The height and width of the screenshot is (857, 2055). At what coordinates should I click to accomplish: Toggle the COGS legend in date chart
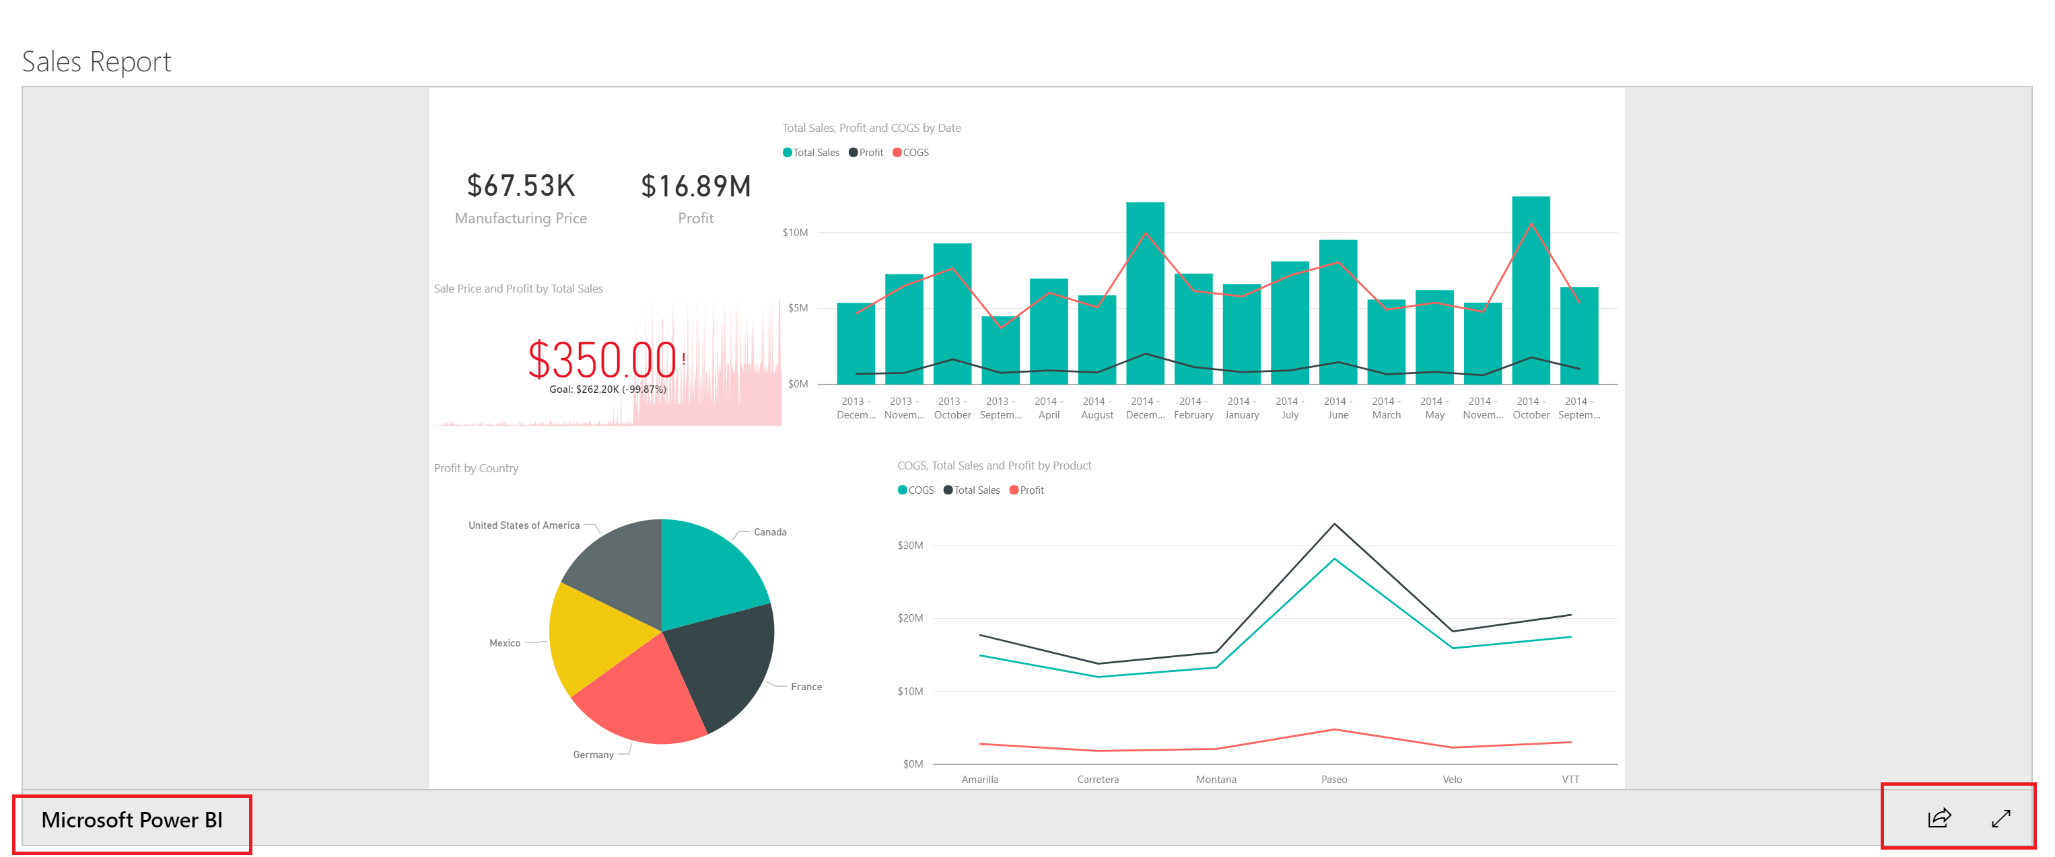911,152
